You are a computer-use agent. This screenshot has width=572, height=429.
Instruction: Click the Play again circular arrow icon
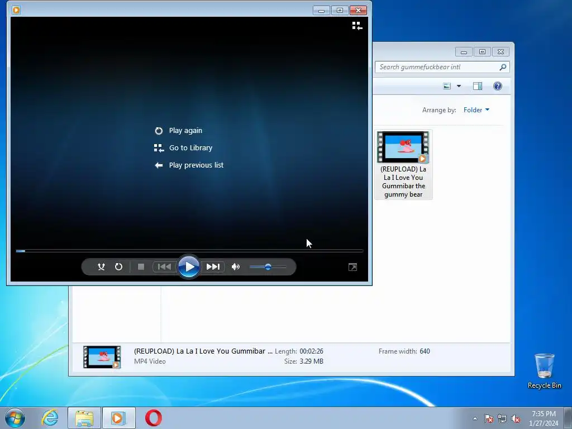click(x=159, y=131)
